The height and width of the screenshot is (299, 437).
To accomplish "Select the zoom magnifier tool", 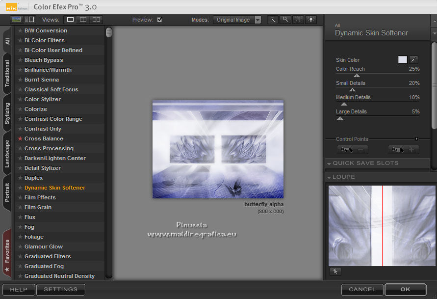I will click(x=285, y=20).
